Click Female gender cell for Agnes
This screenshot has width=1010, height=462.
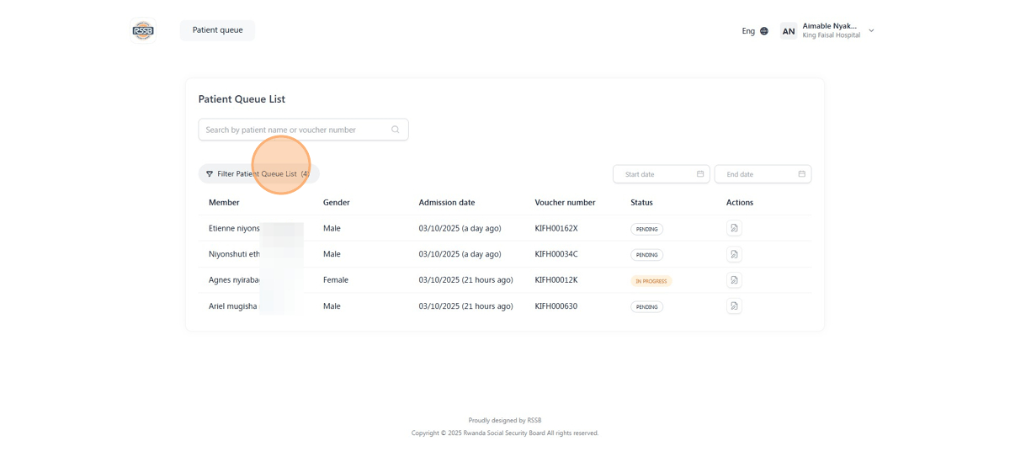(x=336, y=280)
